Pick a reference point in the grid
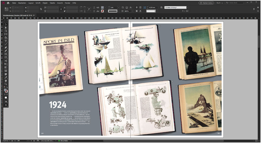This screenshot has height=143, width=261. [x=6, y=9]
